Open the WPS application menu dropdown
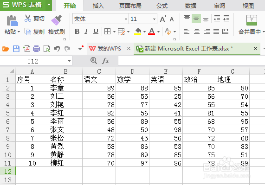 (x=49, y=5)
